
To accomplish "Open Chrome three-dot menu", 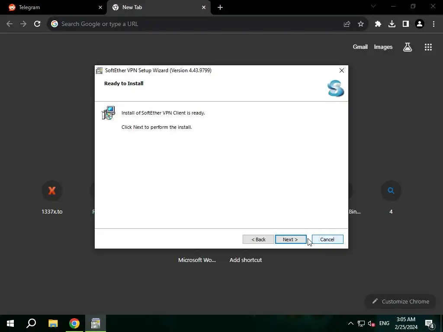I will 433,24.
